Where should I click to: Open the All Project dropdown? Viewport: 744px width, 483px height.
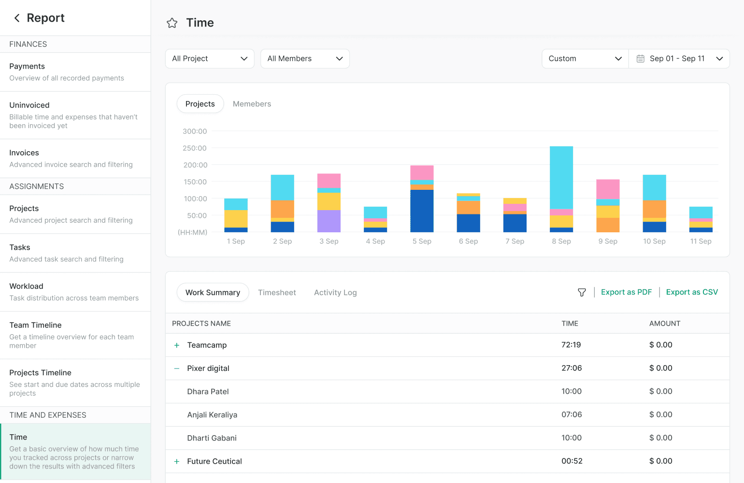click(x=210, y=58)
